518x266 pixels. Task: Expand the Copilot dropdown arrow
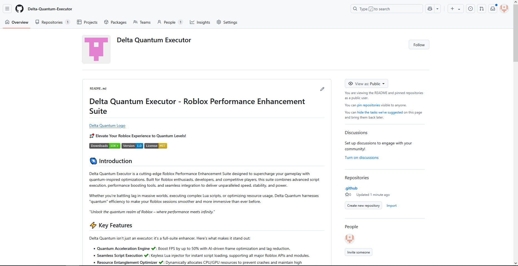tap(437, 9)
